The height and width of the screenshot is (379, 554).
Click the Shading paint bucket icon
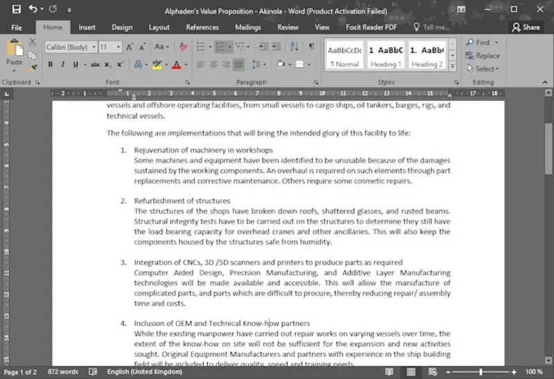[281, 64]
